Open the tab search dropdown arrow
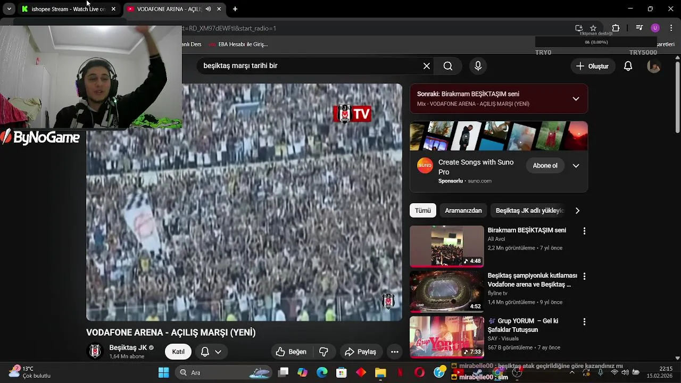 9,9
